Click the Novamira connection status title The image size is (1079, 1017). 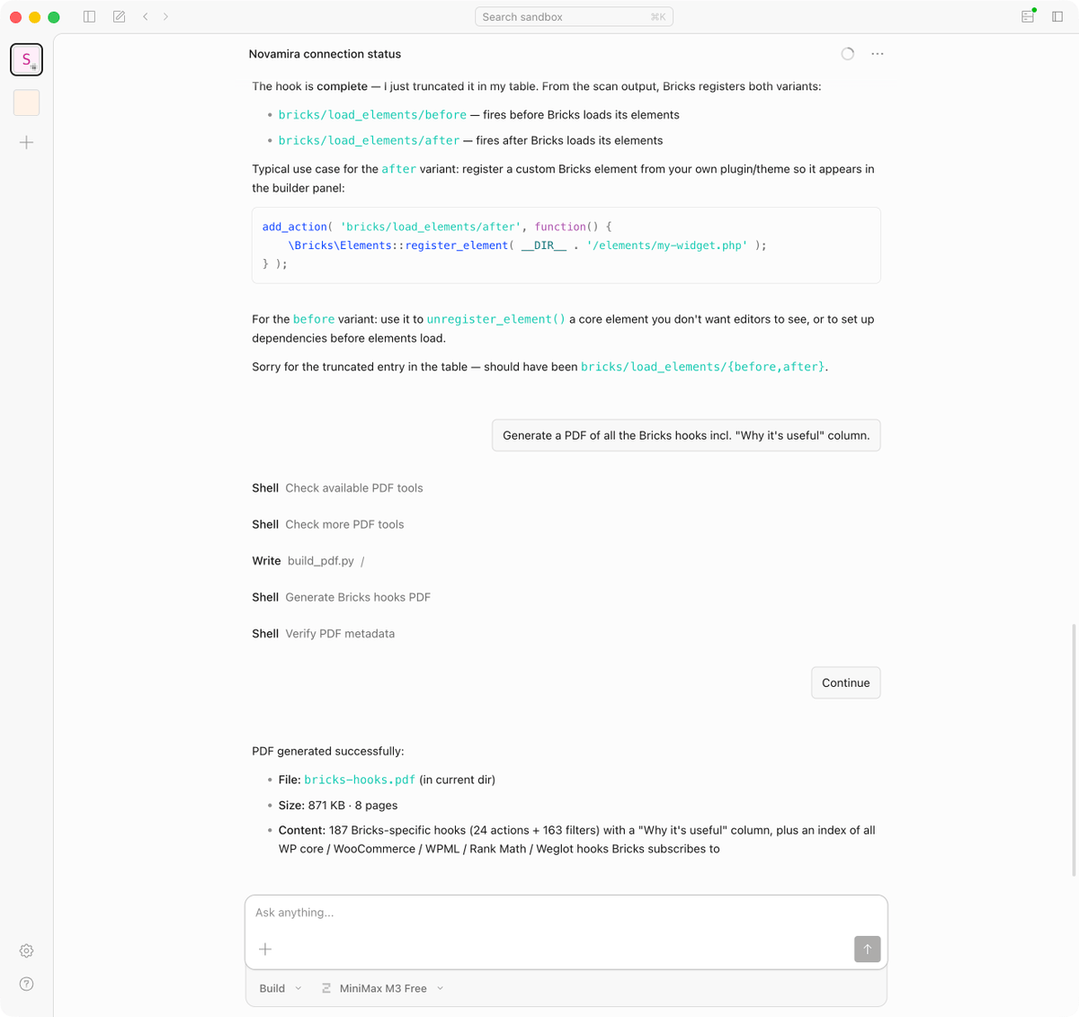pos(325,54)
